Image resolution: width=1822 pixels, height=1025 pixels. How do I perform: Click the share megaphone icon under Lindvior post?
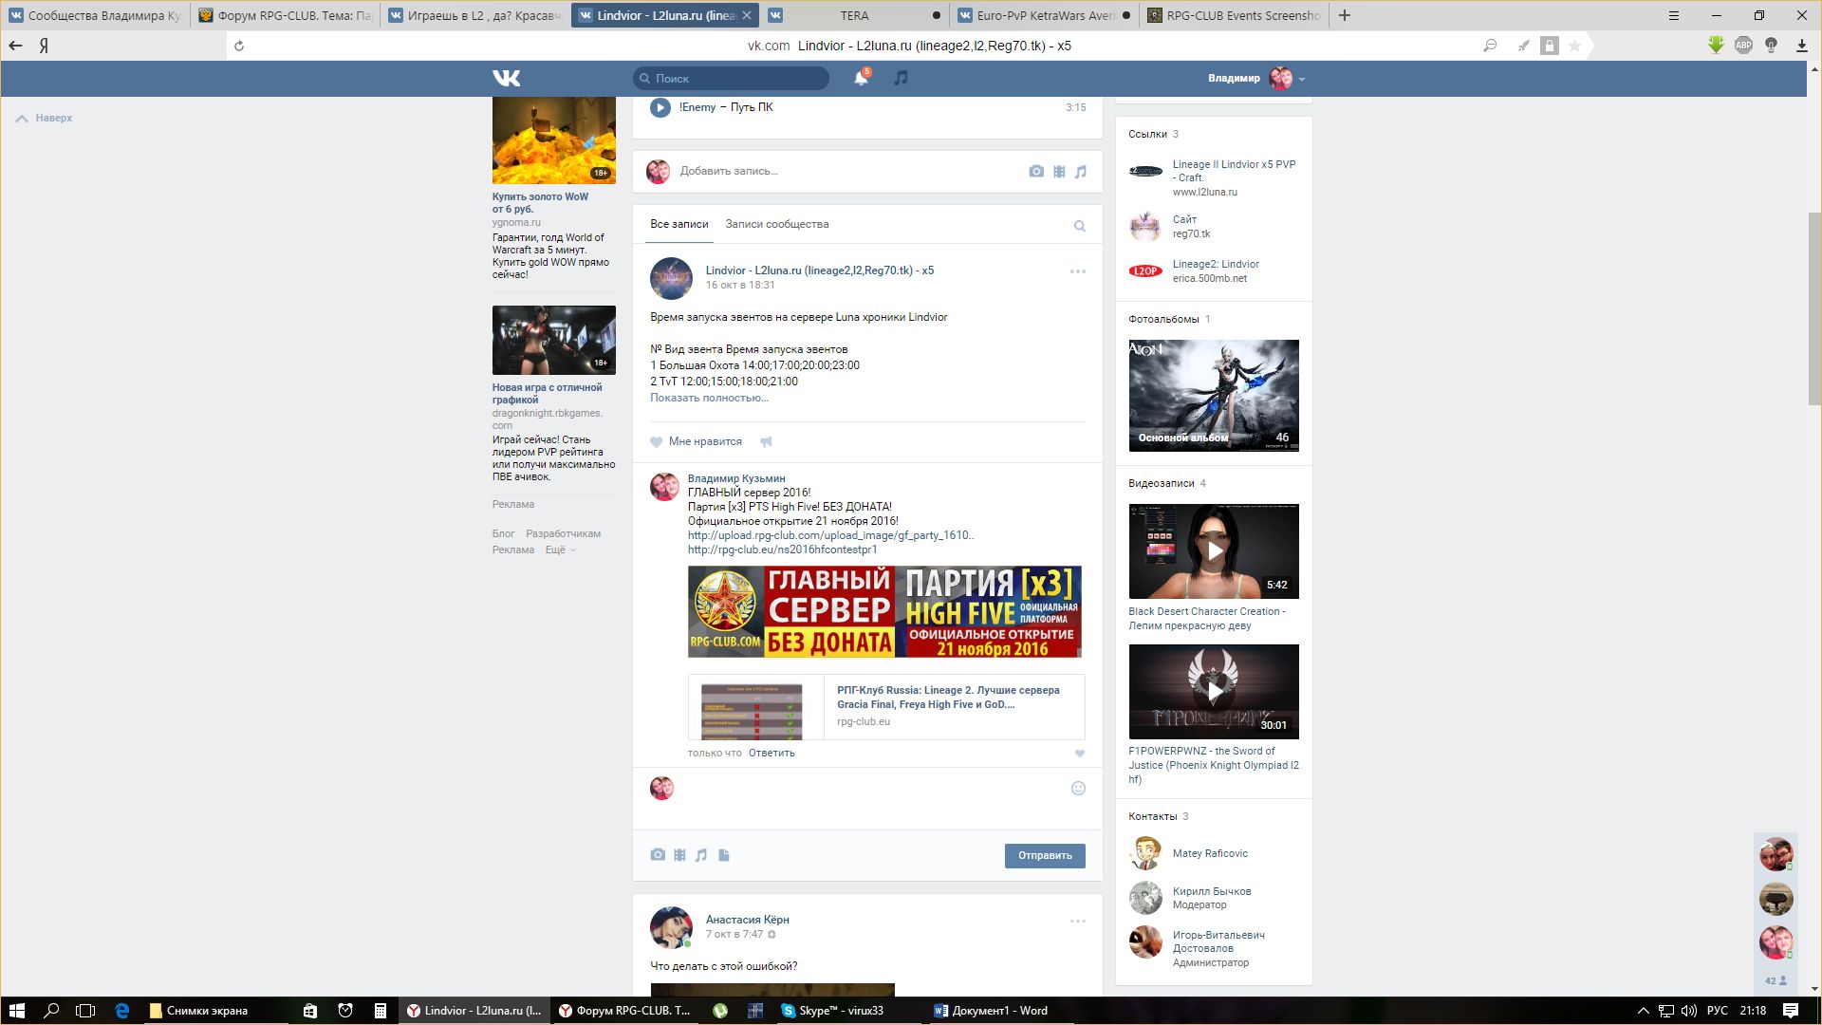click(x=766, y=441)
